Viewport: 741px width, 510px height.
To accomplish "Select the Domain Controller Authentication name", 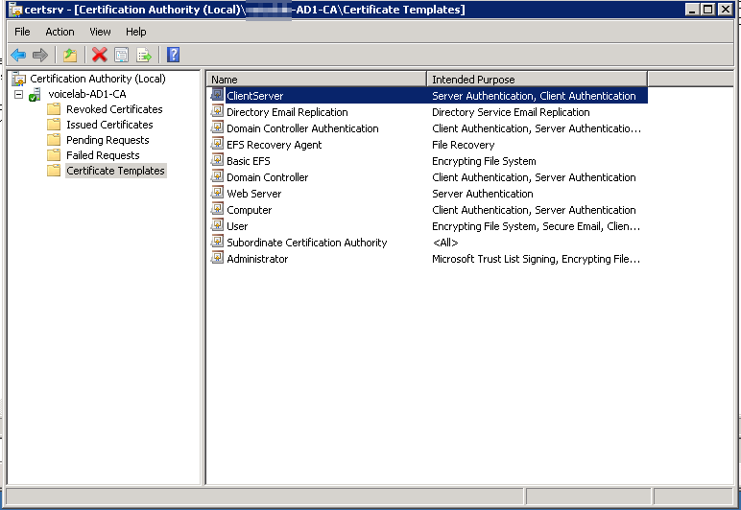I will [302, 128].
